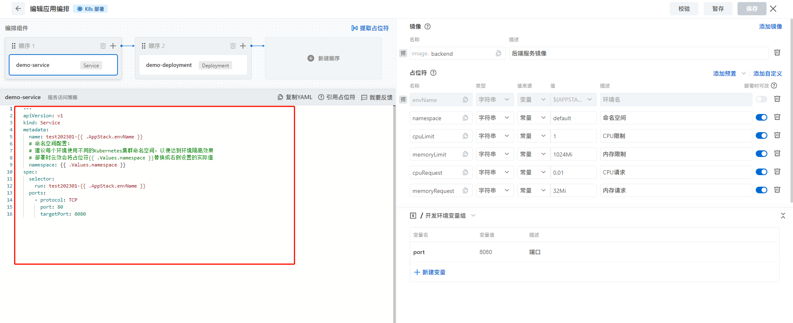Image resolution: width=793 pixels, height=323 pixels.
Task: Close the edit orchestration dialog
Action: 773,9
